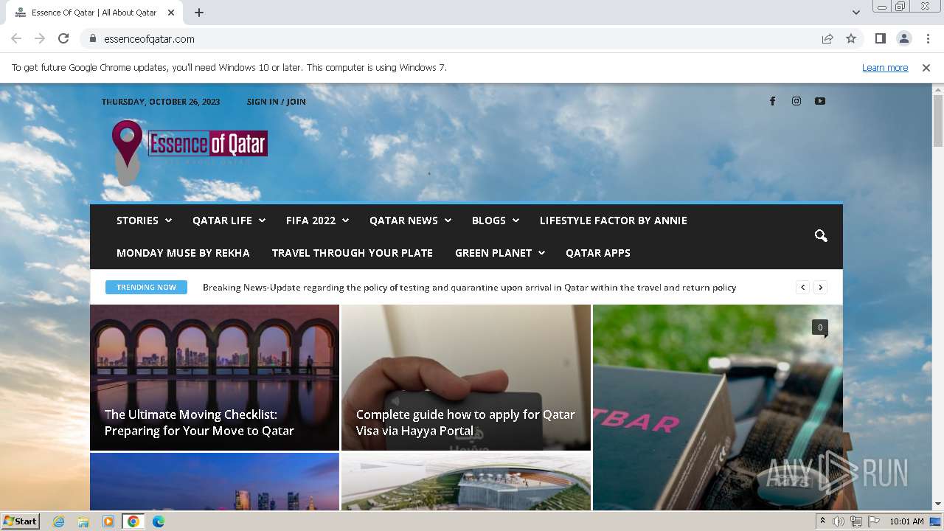Open the Qatar Visa via Hayya Portal guide
The width and height of the screenshot is (944, 531).
coord(465,423)
